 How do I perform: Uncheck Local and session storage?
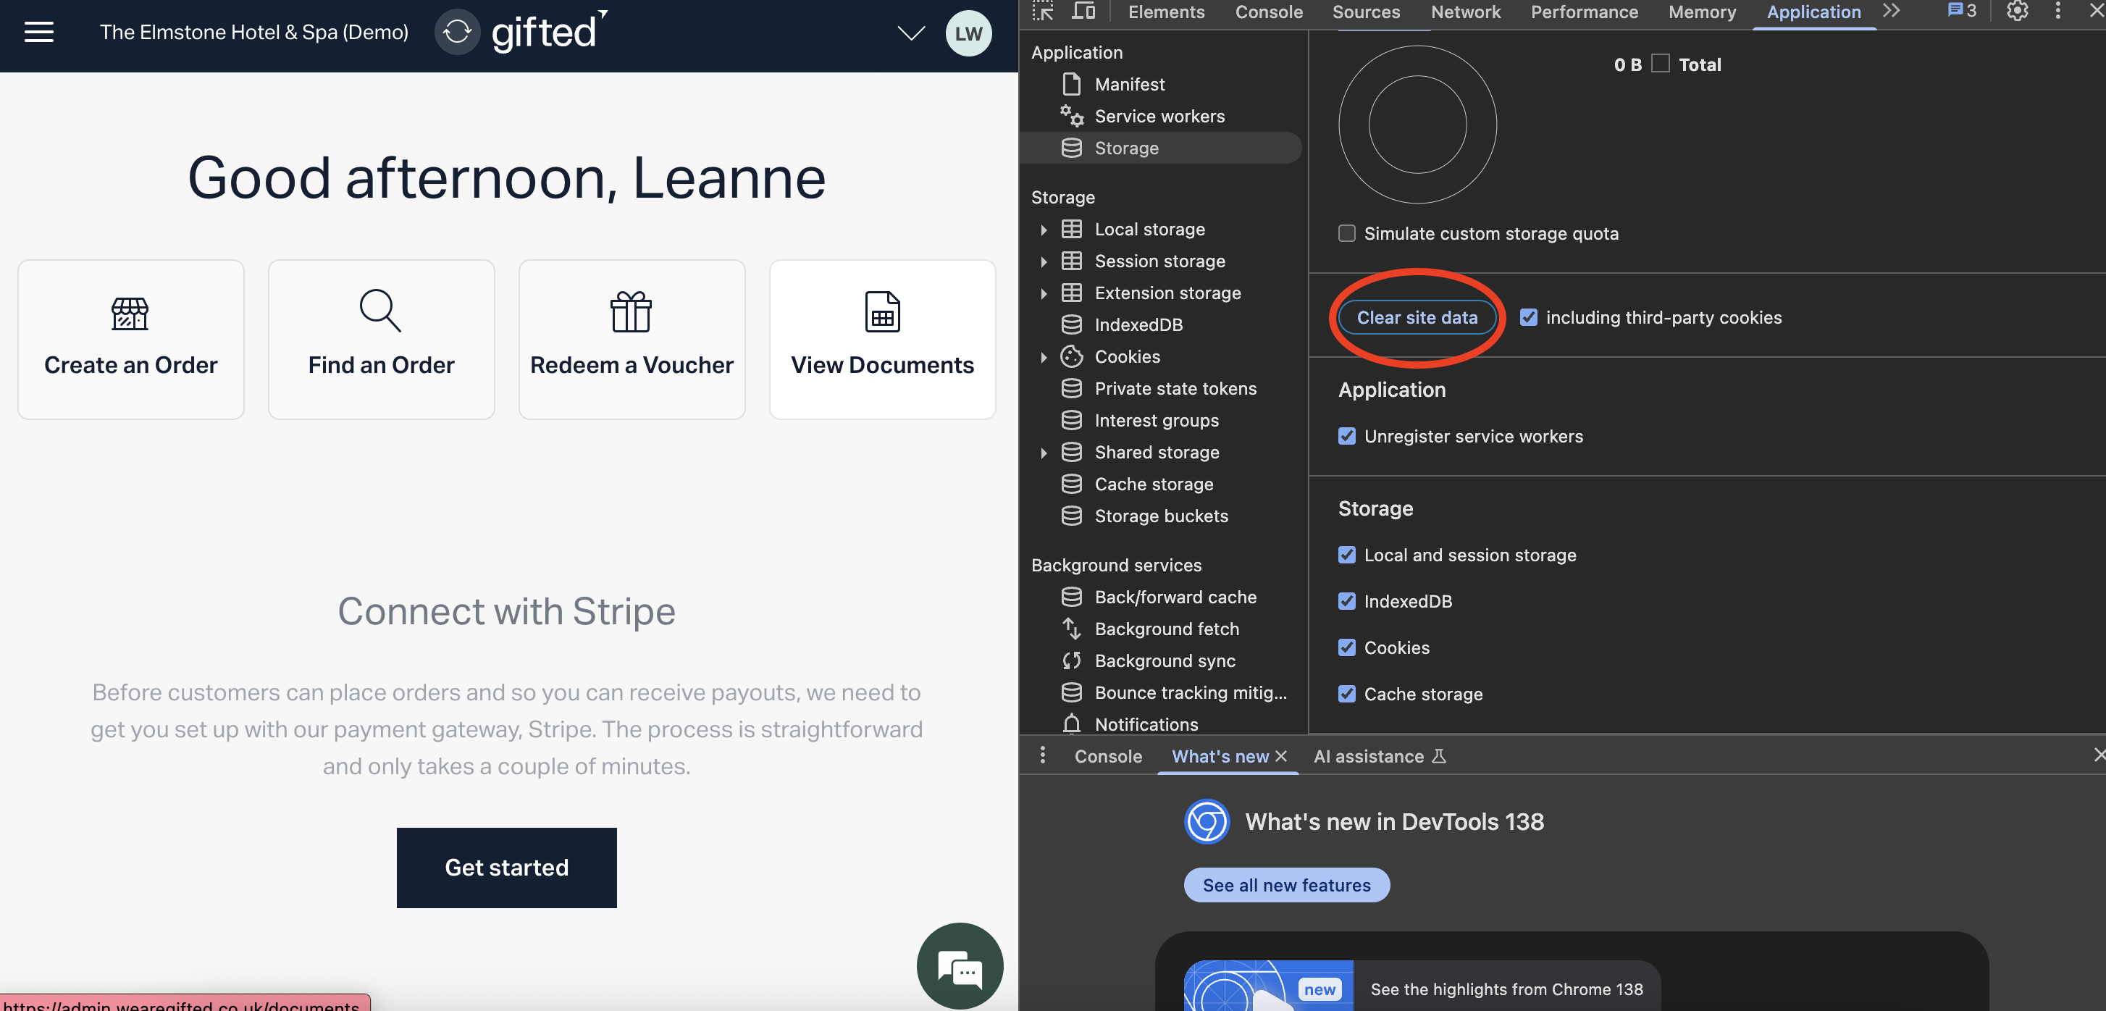pos(1346,555)
